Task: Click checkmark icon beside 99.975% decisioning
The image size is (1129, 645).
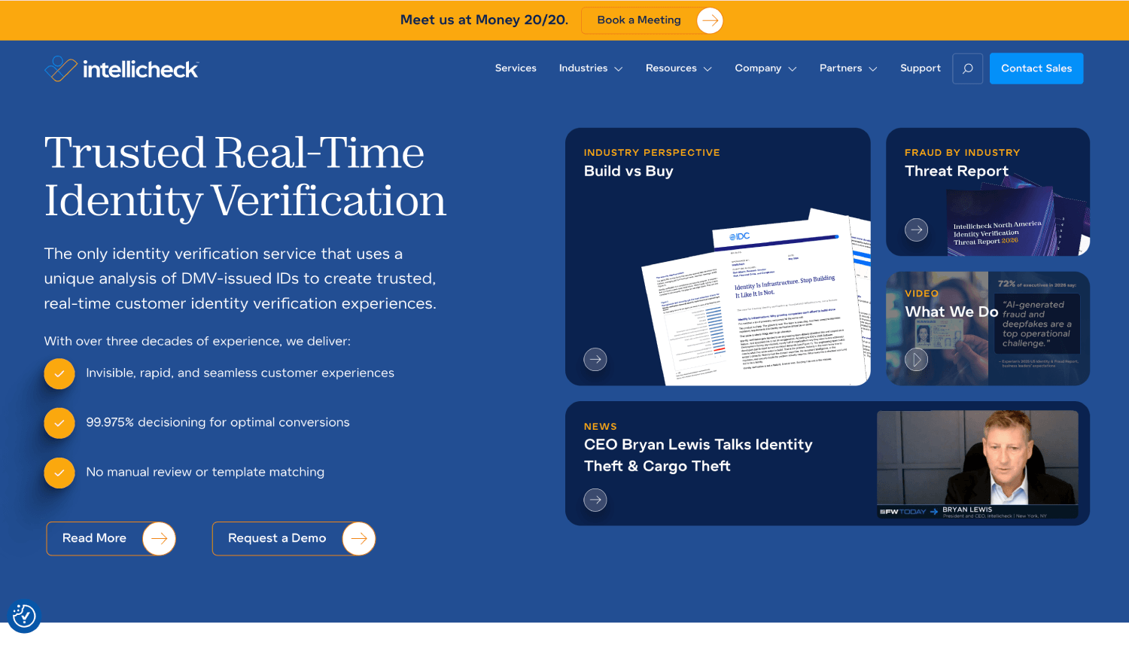Action: pos(59,423)
